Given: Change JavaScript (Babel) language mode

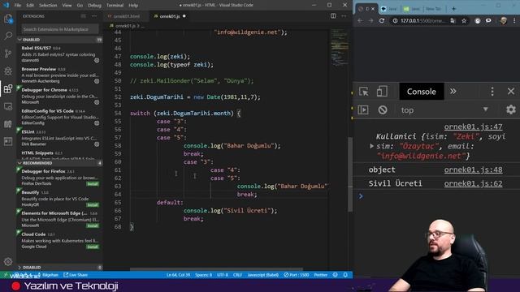Looking at the screenshot, I should coord(263,275).
